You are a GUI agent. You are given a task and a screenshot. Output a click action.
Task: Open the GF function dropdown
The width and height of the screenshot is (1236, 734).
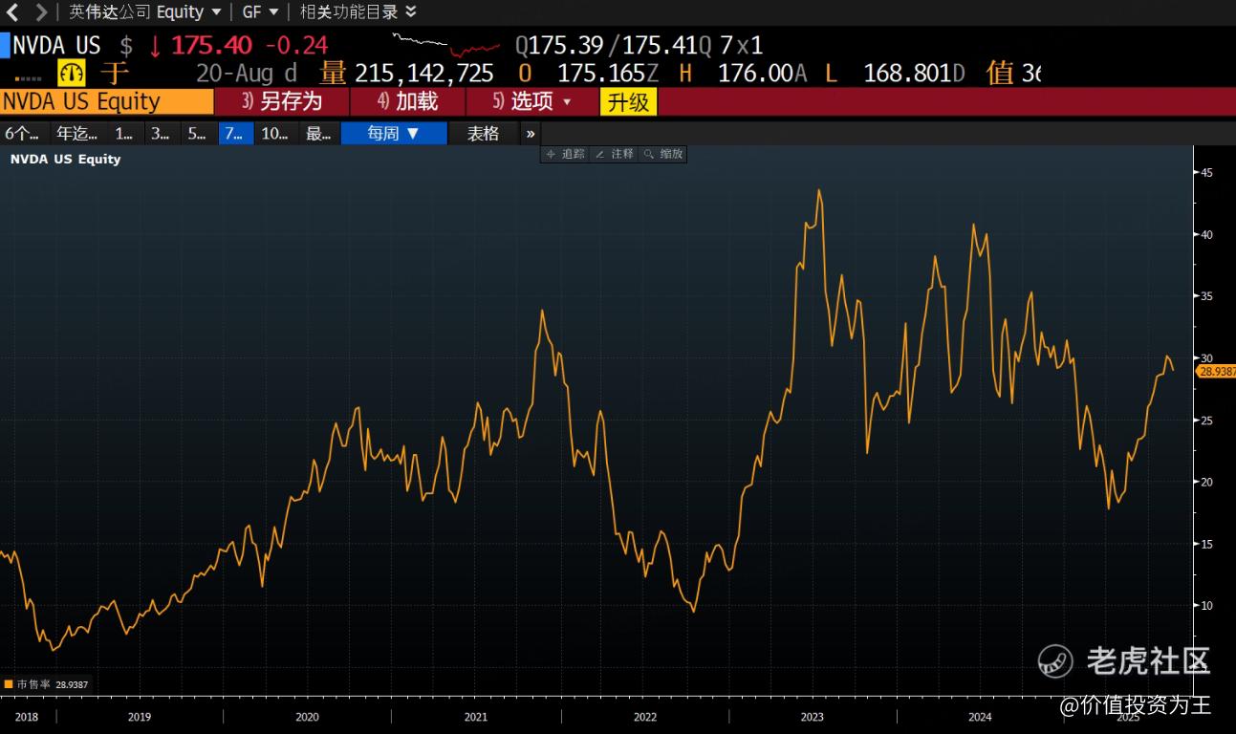pyautogui.click(x=260, y=12)
